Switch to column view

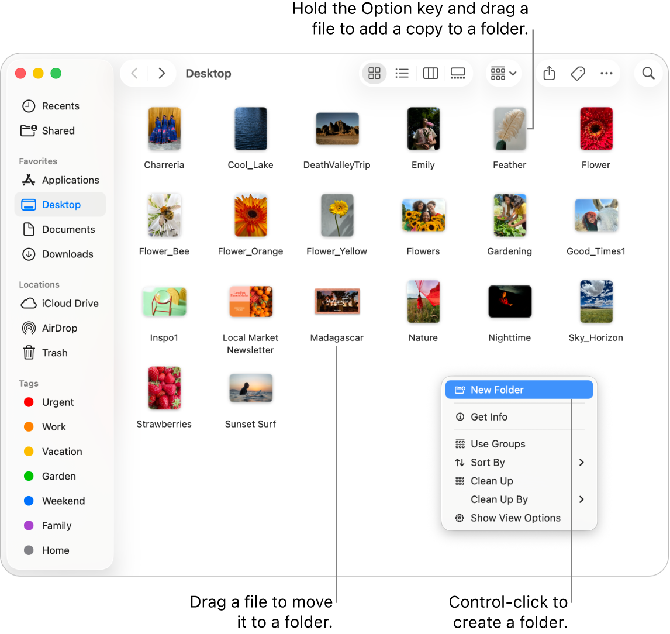[x=430, y=73]
